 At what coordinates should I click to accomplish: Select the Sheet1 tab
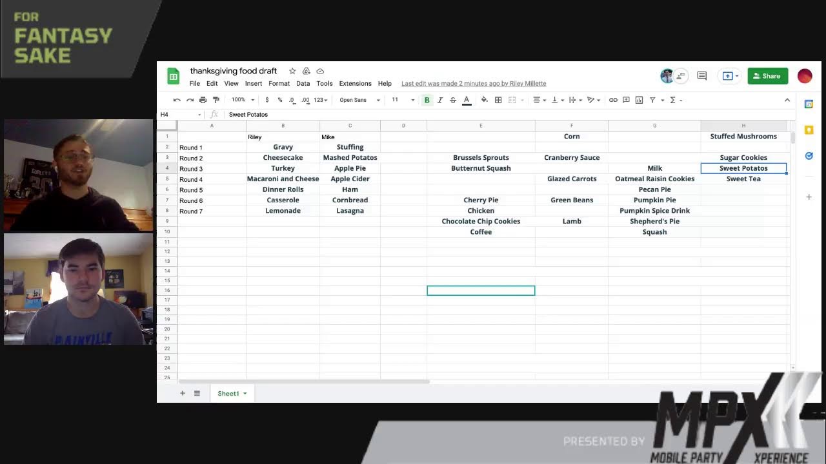coord(232,393)
